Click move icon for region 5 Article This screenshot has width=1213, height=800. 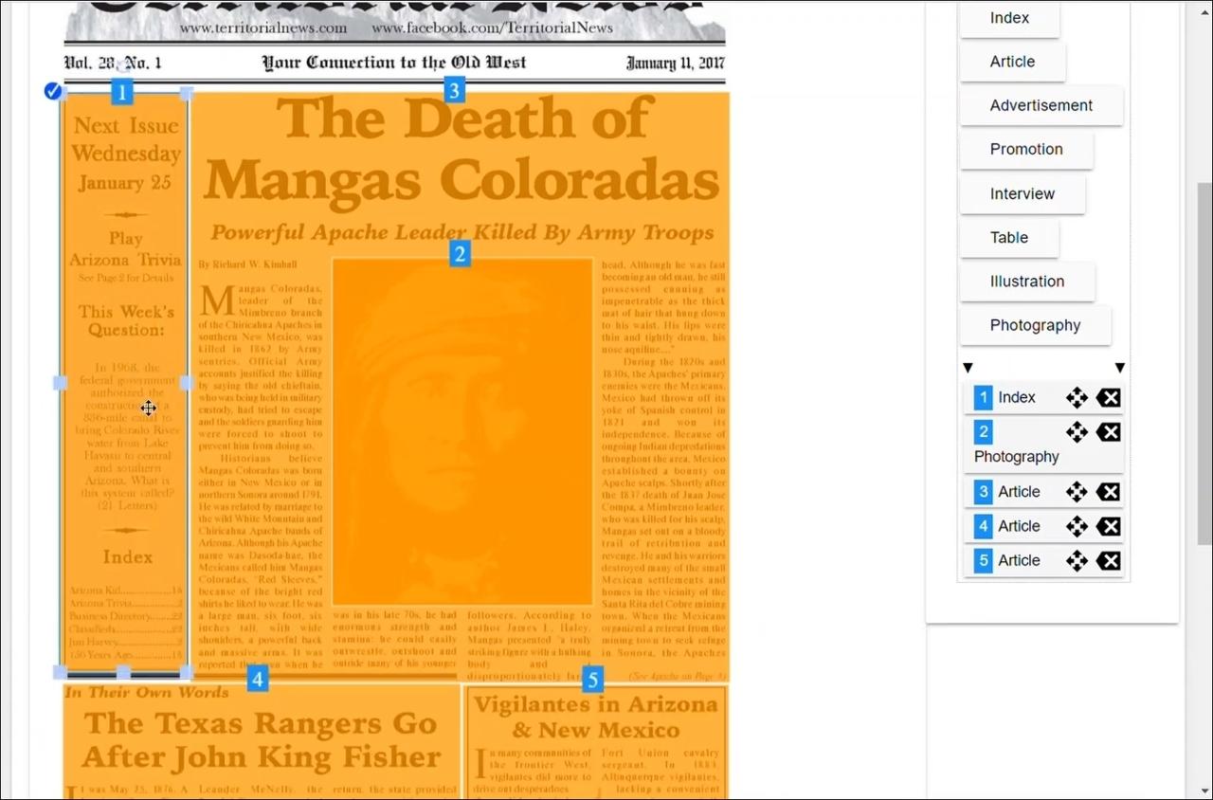[1077, 560]
